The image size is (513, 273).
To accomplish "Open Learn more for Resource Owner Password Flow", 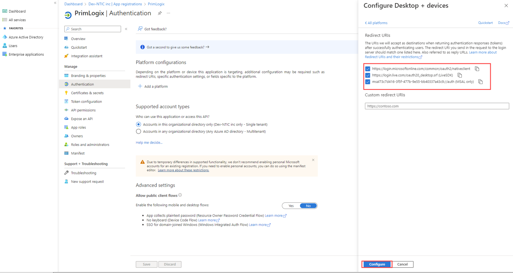I will coord(275,216).
